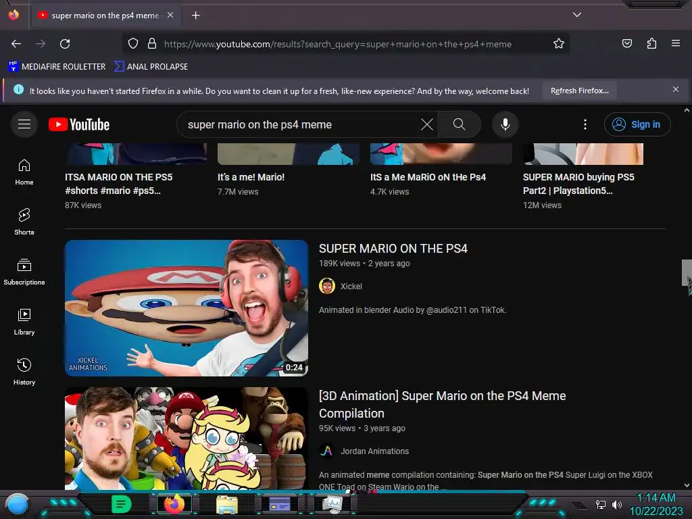The width and height of the screenshot is (692, 519).
Task: Click the 0:24 duration badge on thumbnail
Action: click(294, 367)
